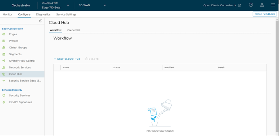Switch to the Monitor tab
This screenshot has height=136, width=279.
(x=7, y=14)
